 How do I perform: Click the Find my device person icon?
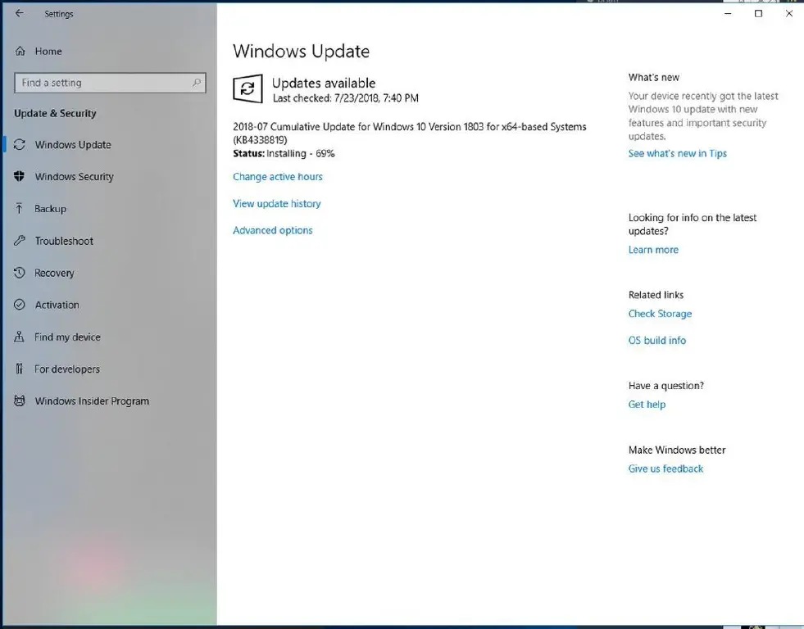(x=19, y=337)
